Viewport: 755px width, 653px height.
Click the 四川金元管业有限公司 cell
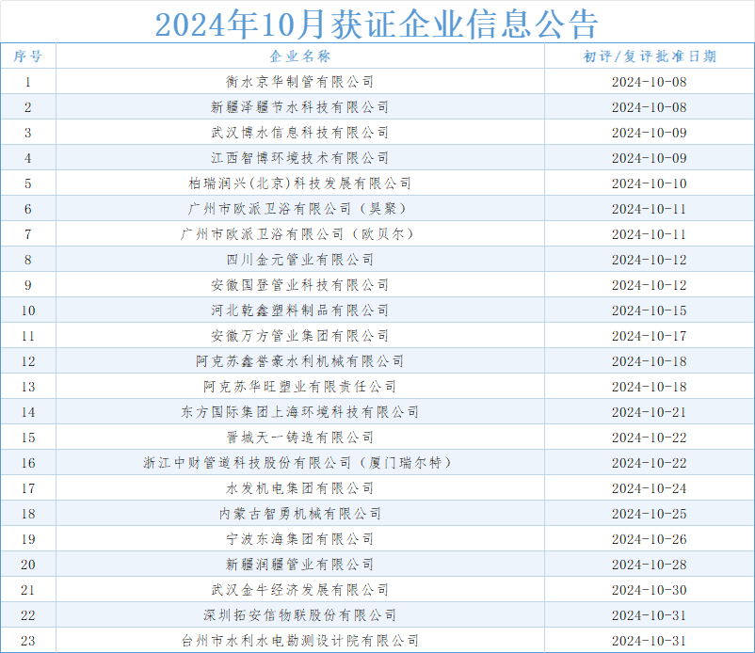[300, 260]
